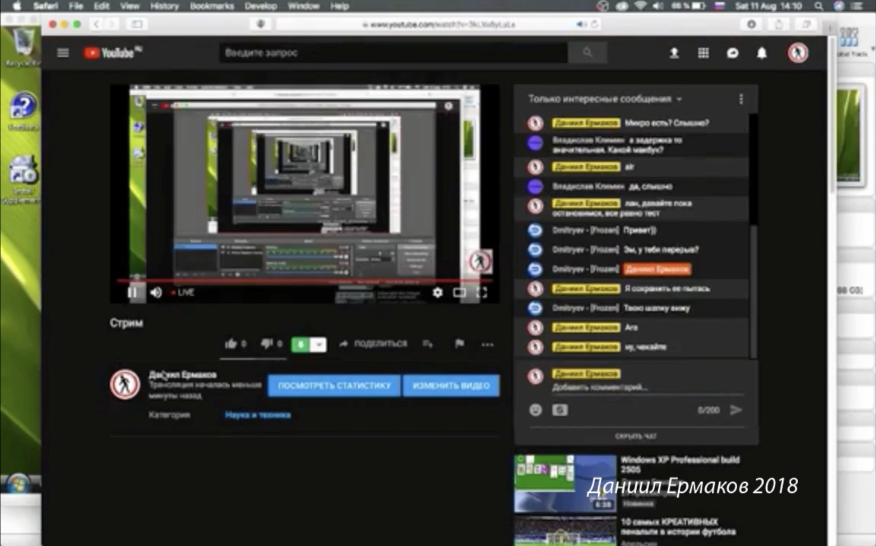Open the chat three-dot options menu
The image size is (876, 546).
[x=741, y=99]
